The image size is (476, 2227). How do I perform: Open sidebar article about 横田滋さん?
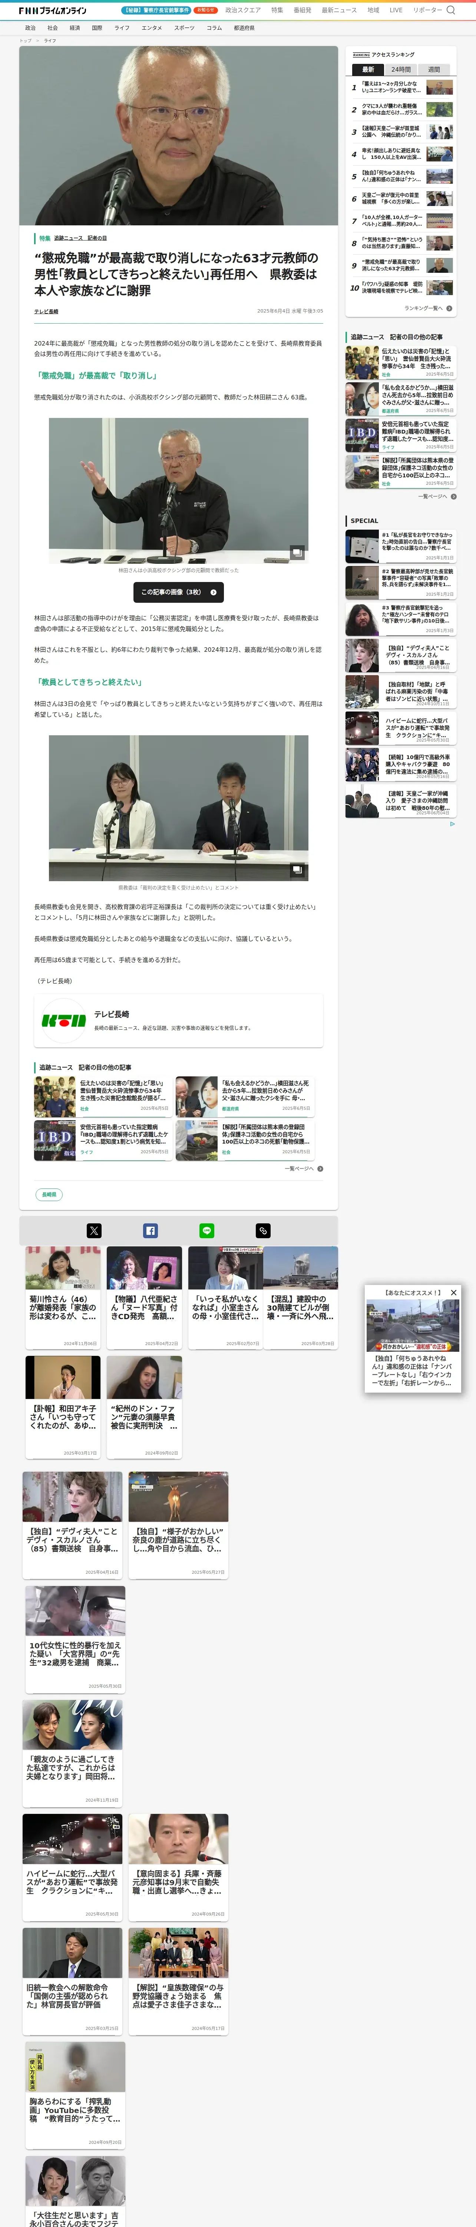click(401, 399)
